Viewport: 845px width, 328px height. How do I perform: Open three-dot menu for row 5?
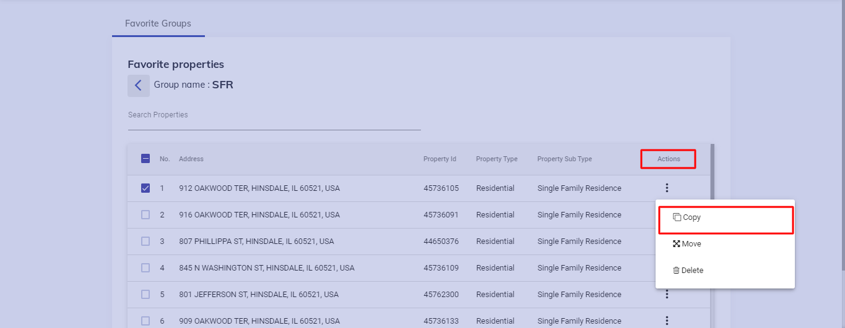pos(667,295)
